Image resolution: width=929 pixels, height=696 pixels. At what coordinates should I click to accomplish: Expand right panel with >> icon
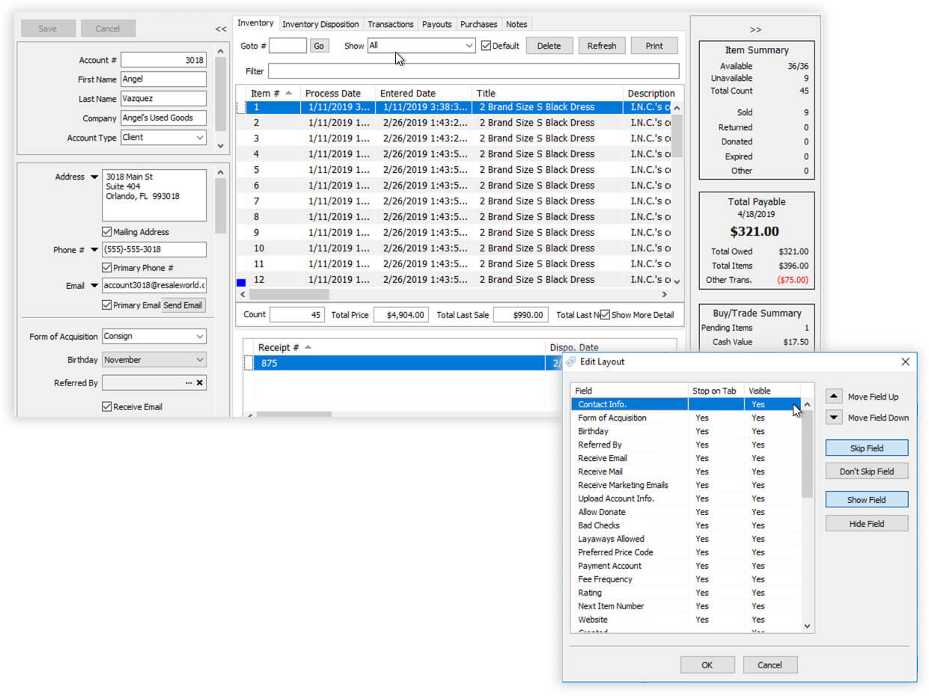755,30
